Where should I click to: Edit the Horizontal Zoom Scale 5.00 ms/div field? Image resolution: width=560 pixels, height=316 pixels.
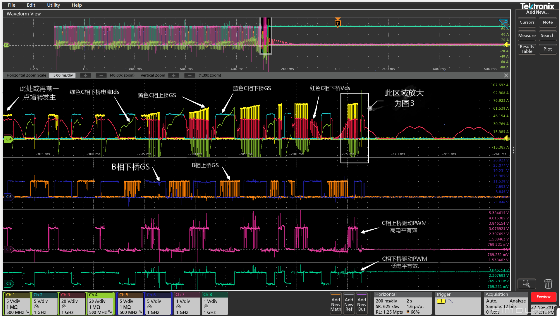(x=62, y=75)
